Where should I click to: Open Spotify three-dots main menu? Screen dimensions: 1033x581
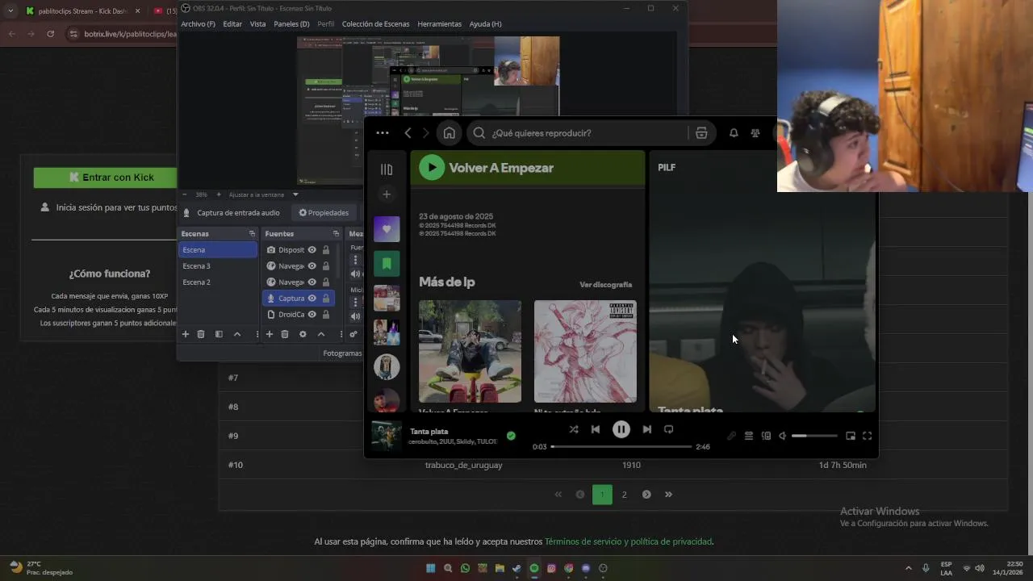tap(383, 133)
